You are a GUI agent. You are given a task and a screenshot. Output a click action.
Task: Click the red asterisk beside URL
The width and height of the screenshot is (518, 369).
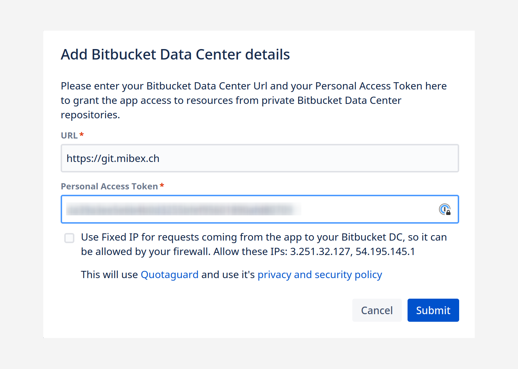[x=82, y=135]
